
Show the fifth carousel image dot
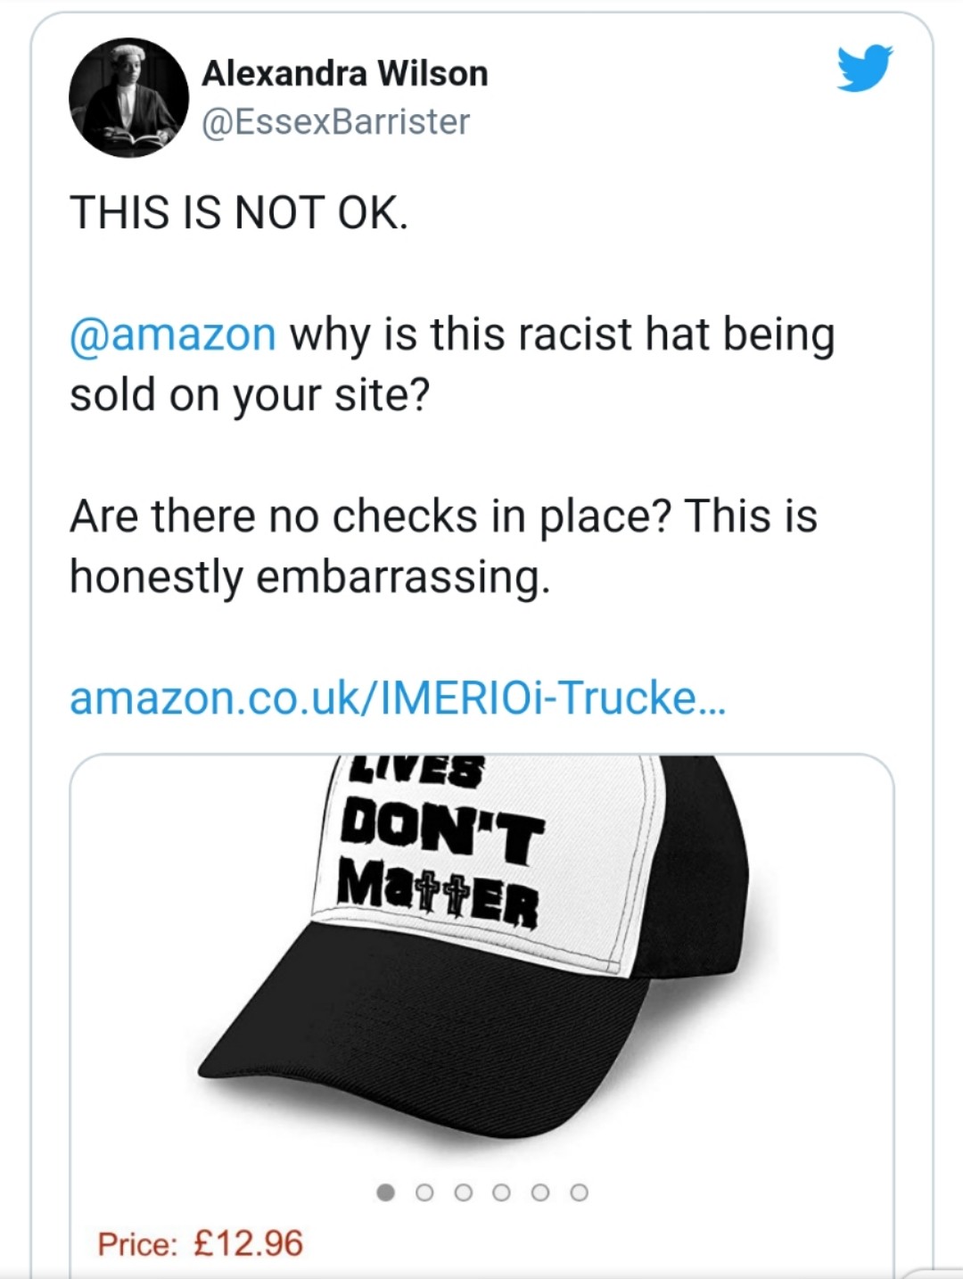(x=540, y=1192)
